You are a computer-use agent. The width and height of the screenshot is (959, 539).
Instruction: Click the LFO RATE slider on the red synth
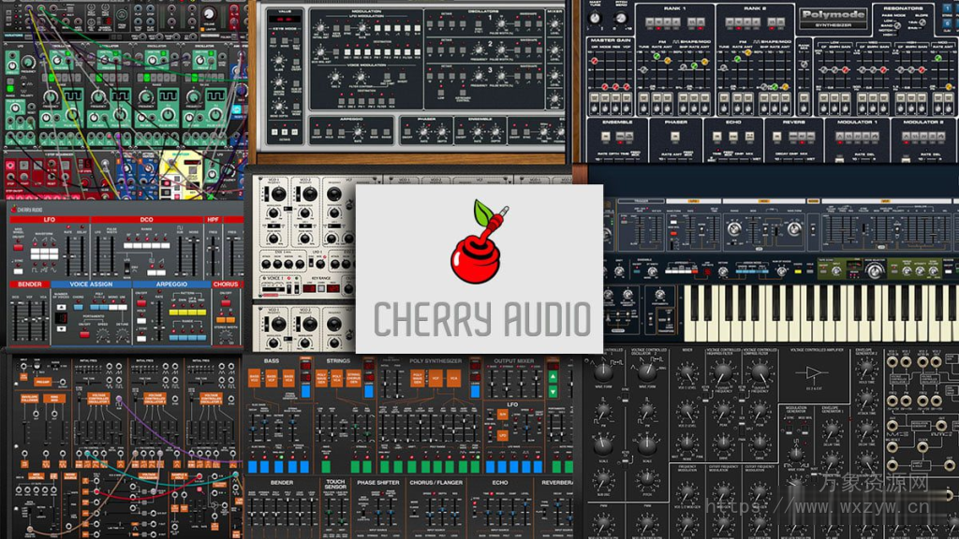67,255
